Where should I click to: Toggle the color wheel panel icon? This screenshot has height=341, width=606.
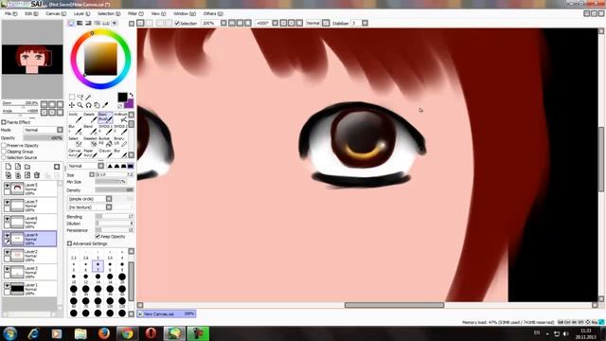[71, 23]
